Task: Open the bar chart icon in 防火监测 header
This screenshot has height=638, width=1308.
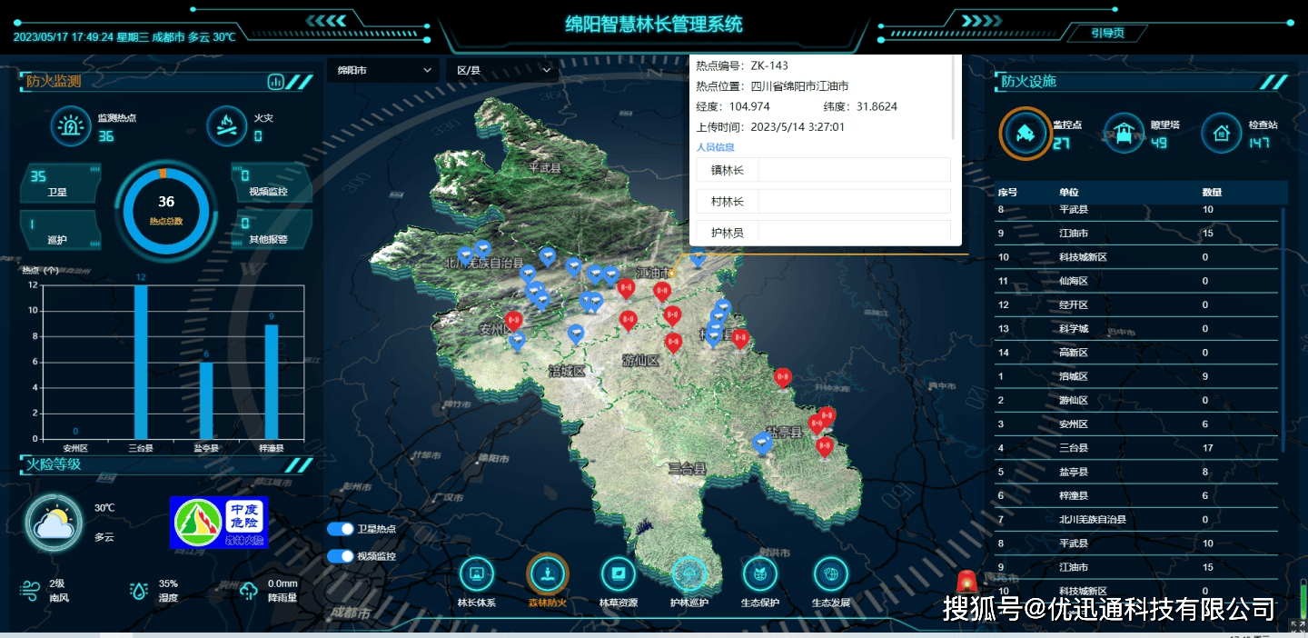Action: (275, 82)
